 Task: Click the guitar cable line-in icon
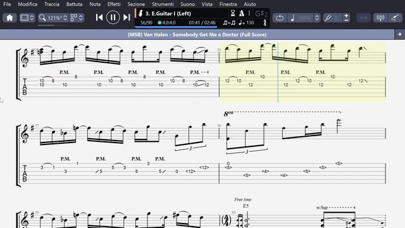pyautogui.click(x=395, y=18)
